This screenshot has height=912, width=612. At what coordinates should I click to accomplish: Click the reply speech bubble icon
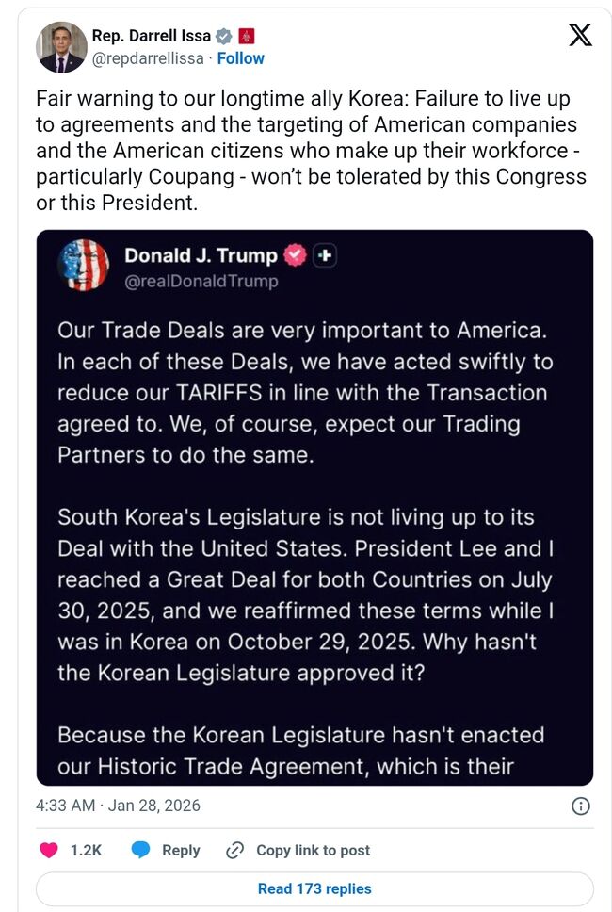141,850
